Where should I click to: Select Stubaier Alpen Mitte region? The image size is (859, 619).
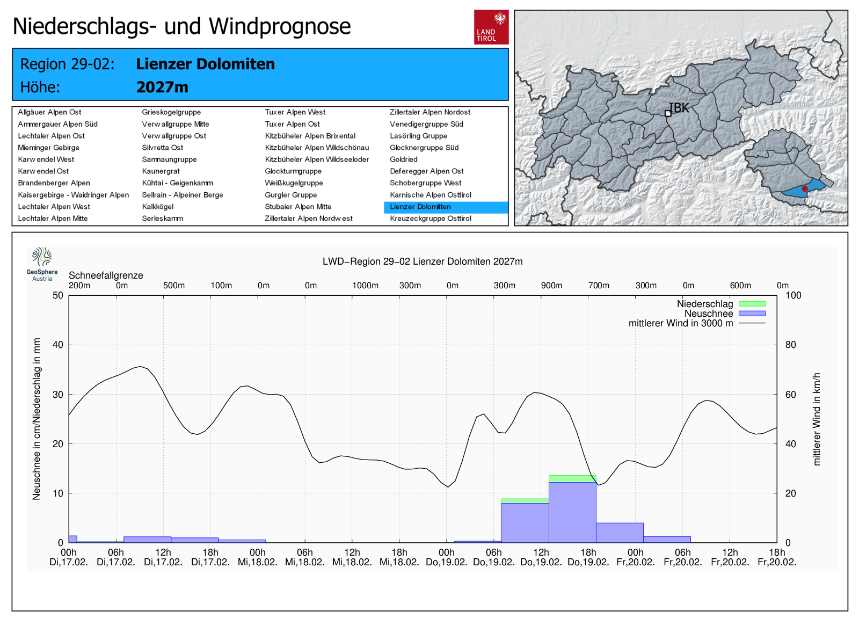[x=298, y=207]
